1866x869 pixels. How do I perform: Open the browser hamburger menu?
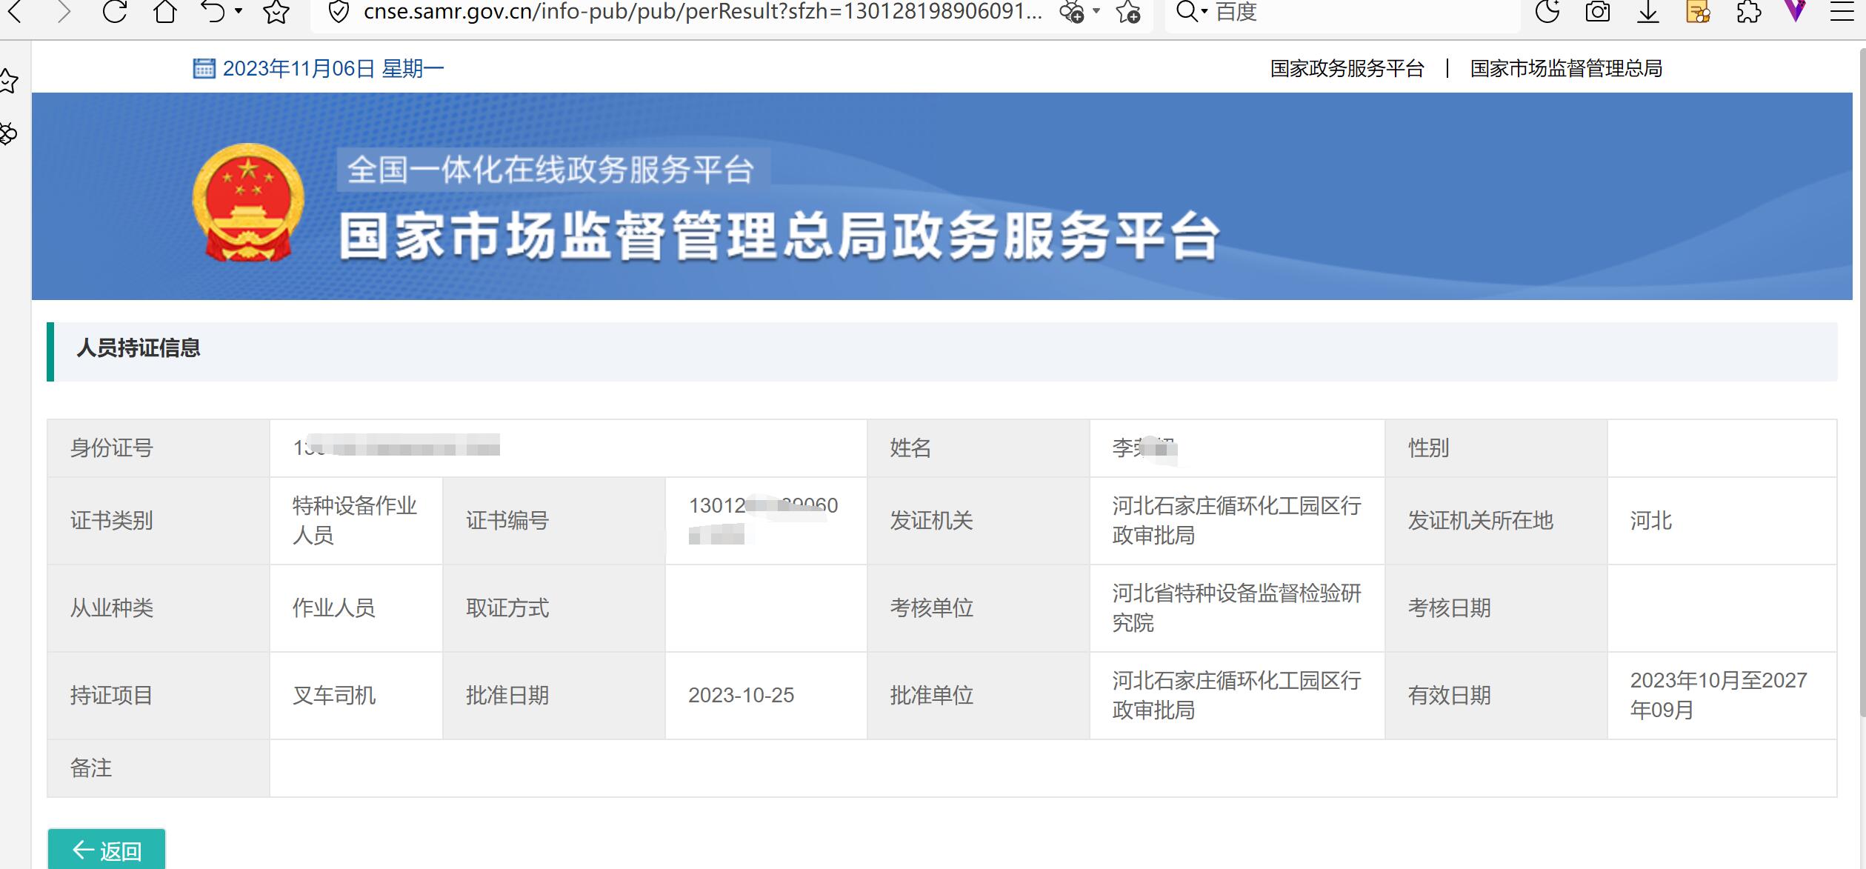tap(1844, 12)
